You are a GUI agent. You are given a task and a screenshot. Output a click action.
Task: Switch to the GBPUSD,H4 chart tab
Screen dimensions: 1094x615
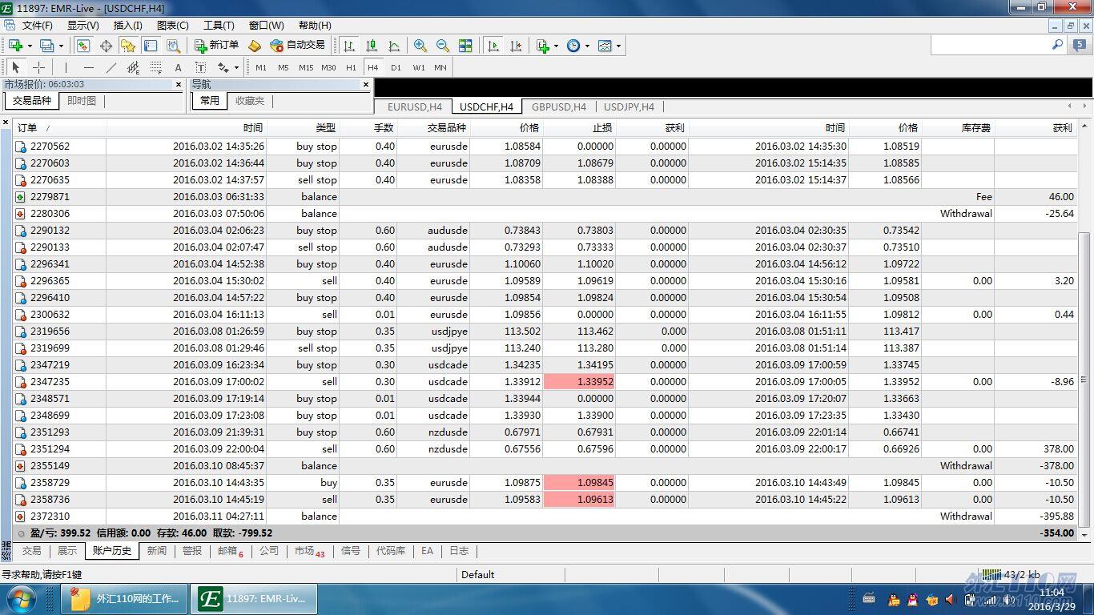559,107
